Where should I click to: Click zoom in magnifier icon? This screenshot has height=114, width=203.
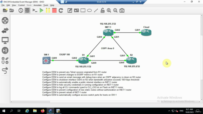[109, 10]
